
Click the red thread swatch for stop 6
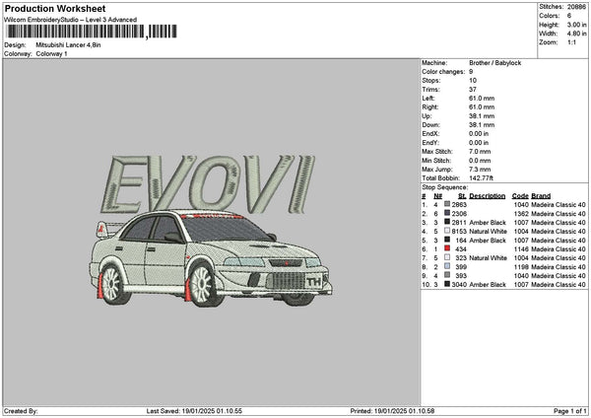tap(447, 248)
